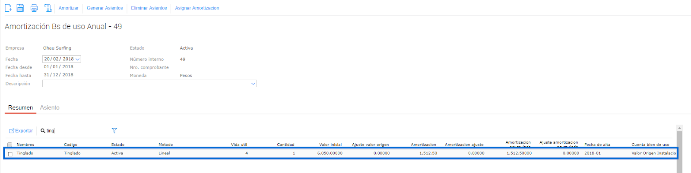
Task: Toggle the select-all header checkbox
Action: [x=10, y=145]
